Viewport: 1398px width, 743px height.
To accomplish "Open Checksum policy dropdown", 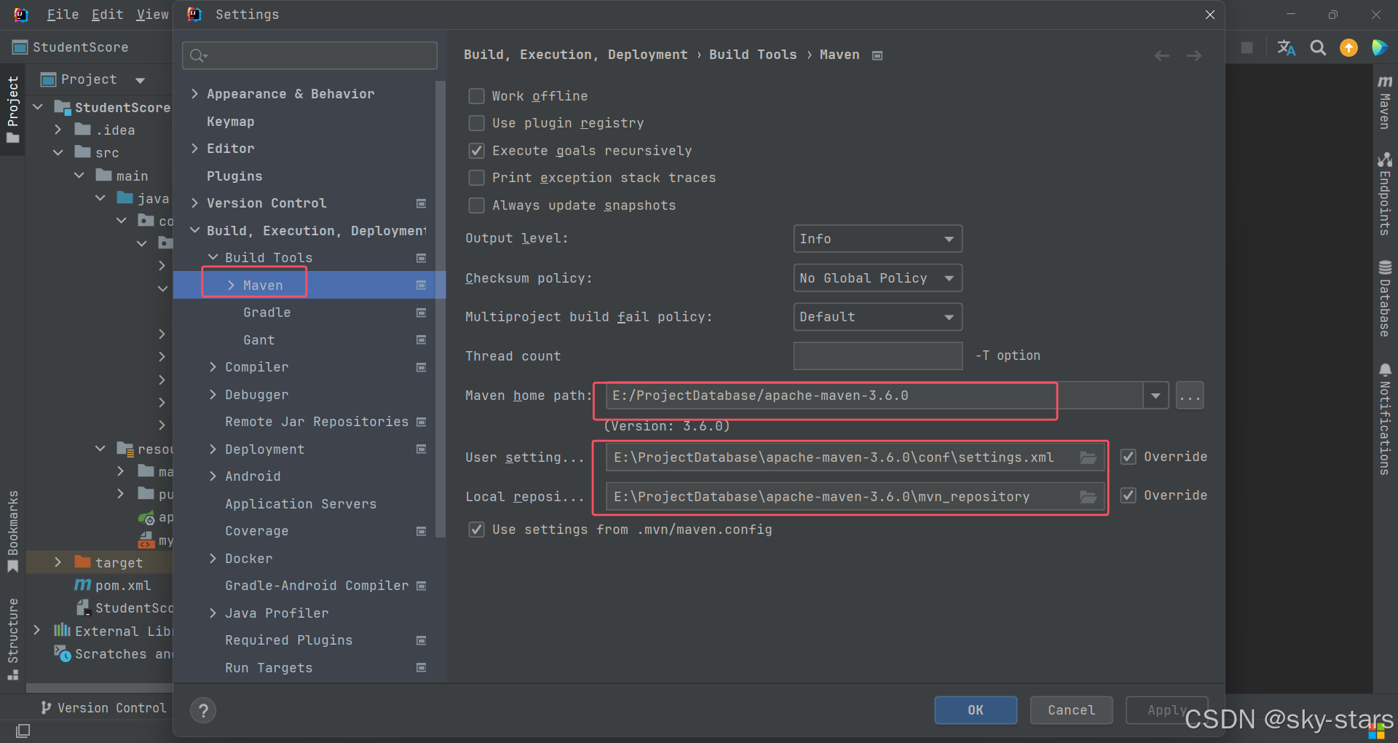I will (x=877, y=278).
